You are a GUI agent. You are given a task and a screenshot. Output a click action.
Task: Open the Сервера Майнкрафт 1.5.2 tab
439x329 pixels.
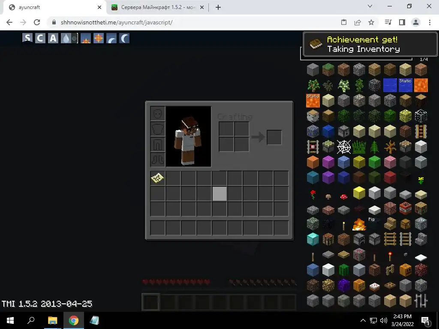click(157, 7)
